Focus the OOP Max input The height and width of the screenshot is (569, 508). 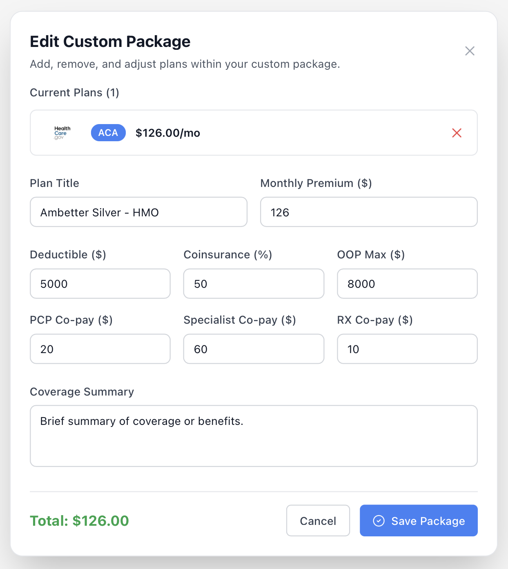[407, 284]
